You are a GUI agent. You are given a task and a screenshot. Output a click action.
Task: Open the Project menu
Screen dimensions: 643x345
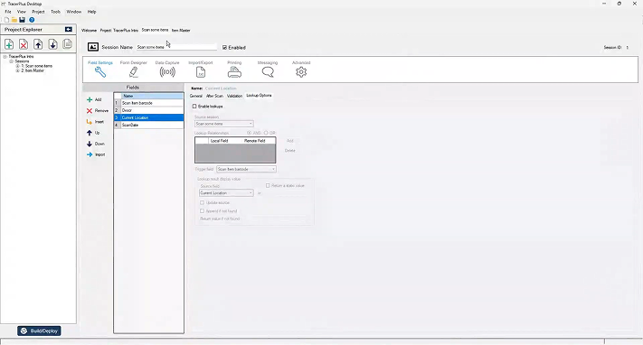[x=38, y=12]
